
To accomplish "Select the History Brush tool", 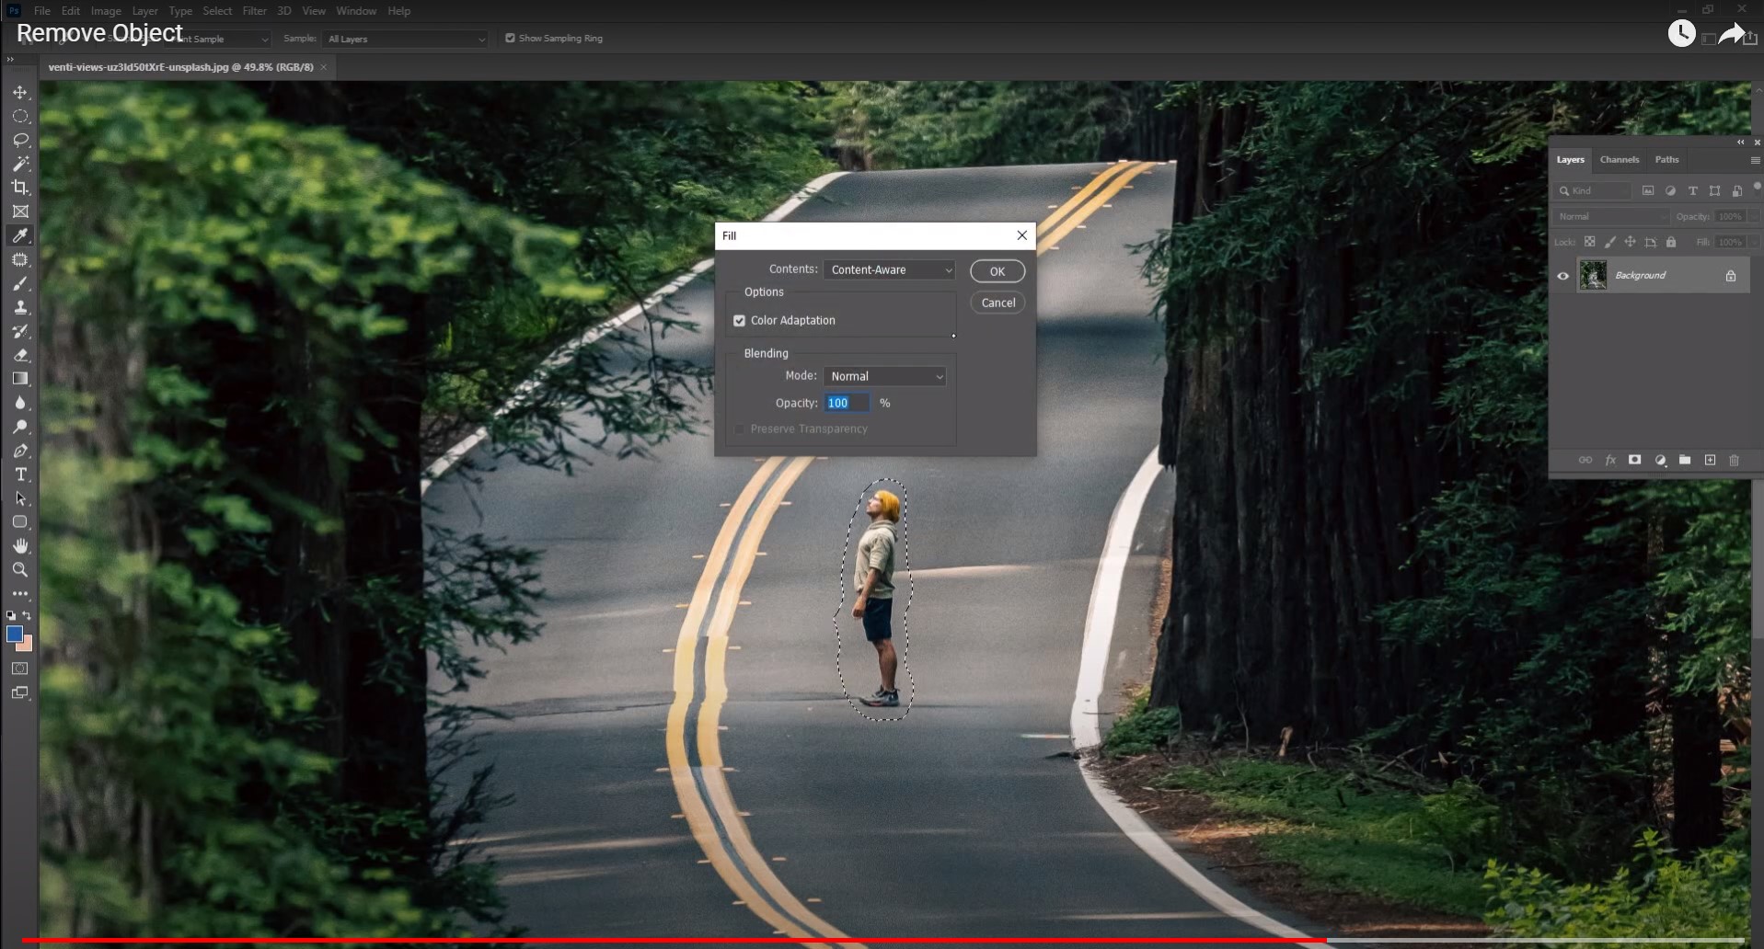I will click(x=20, y=332).
